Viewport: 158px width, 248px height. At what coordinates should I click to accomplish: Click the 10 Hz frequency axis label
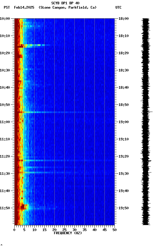coord(34,230)
